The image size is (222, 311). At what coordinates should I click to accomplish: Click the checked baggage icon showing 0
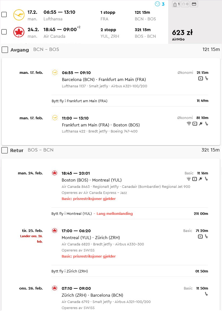coord(185,4)
